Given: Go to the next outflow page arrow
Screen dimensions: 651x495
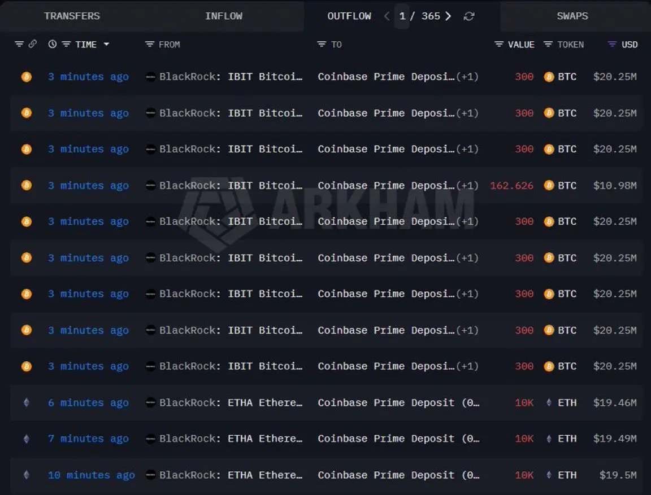Looking at the screenshot, I should pyautogui.click(x=448, y=16).
